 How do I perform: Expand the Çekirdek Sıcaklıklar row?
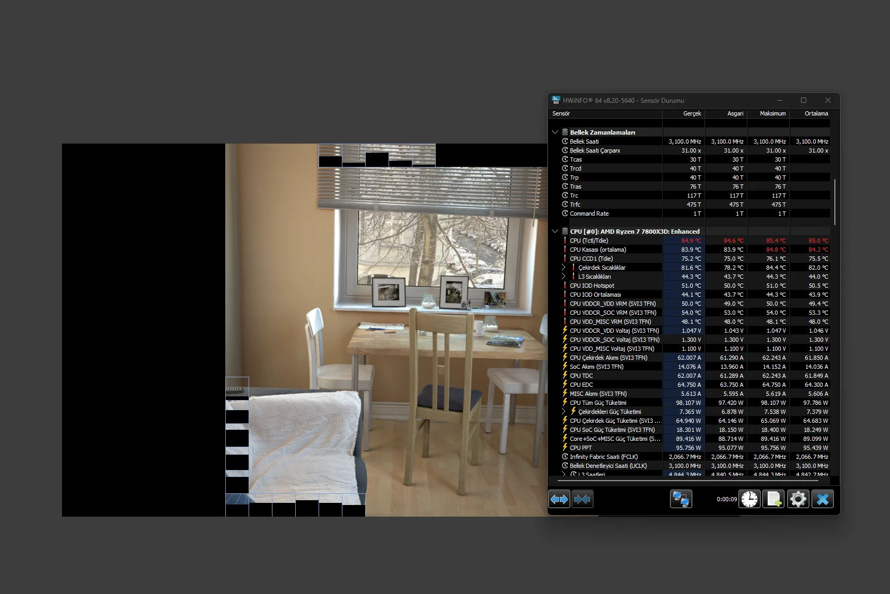point(563,268)
